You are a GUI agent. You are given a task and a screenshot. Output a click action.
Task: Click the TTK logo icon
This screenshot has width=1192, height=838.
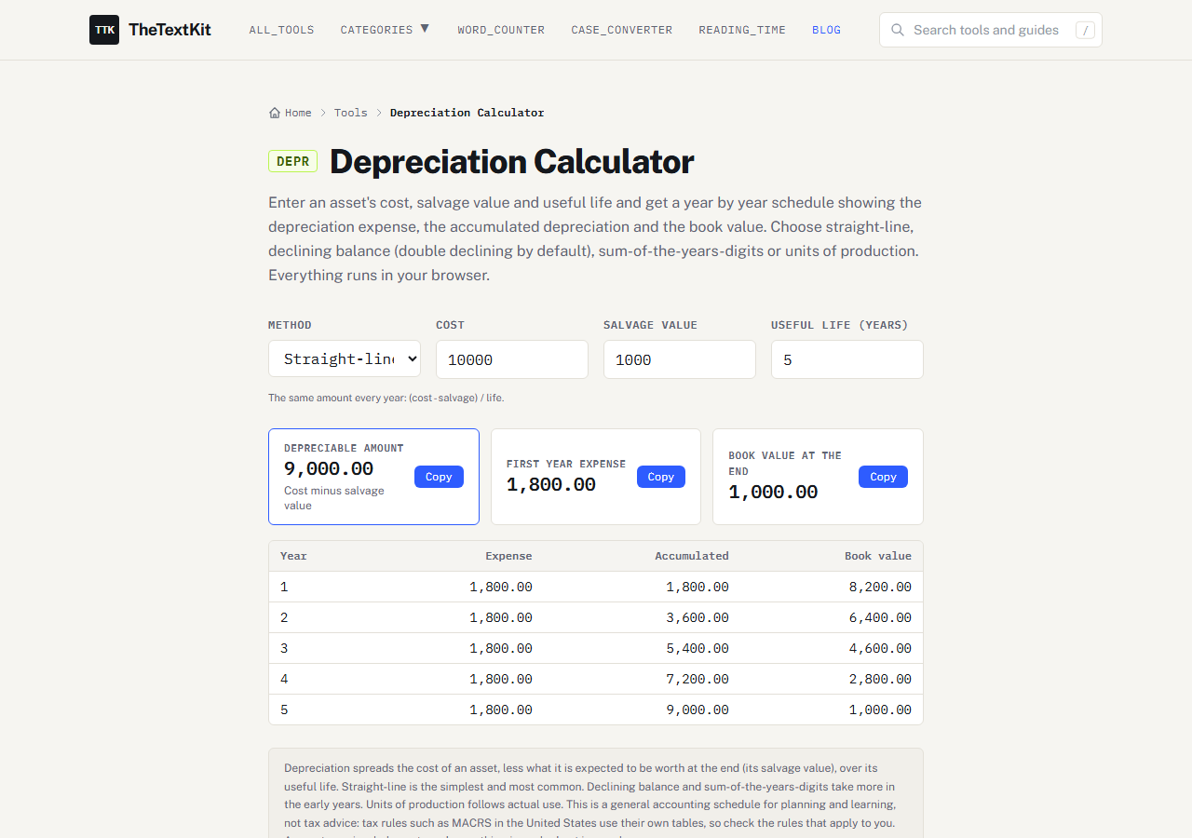point(104,30)
